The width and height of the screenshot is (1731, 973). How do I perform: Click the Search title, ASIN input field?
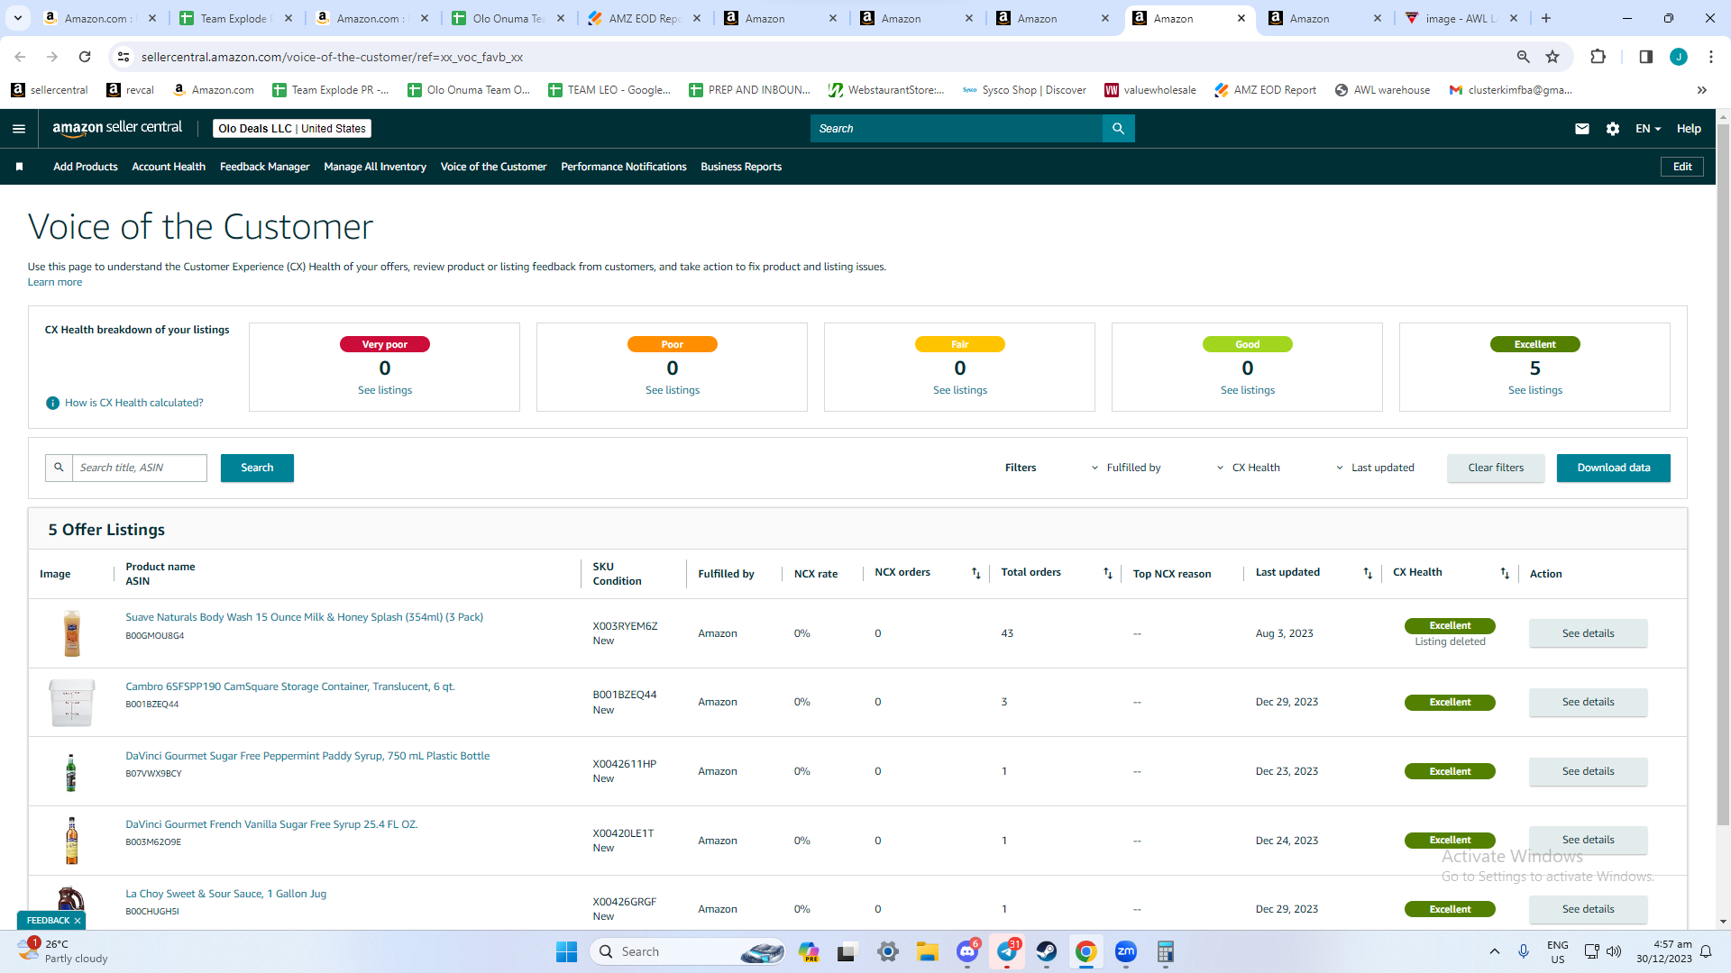139,468
